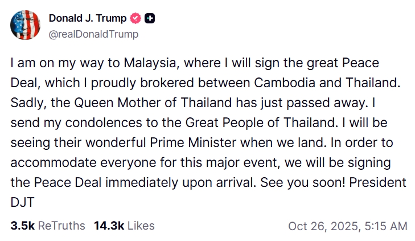Open the Oct 26, 2025 timestamp

tap(347, 226)
